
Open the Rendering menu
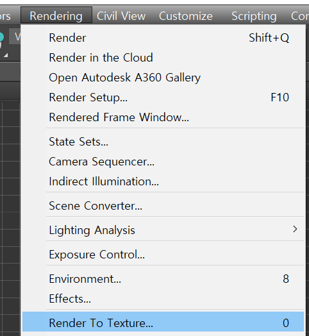click(x=56, y=15)
